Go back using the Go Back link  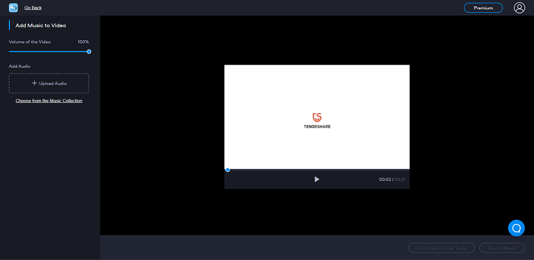point(33,8)
